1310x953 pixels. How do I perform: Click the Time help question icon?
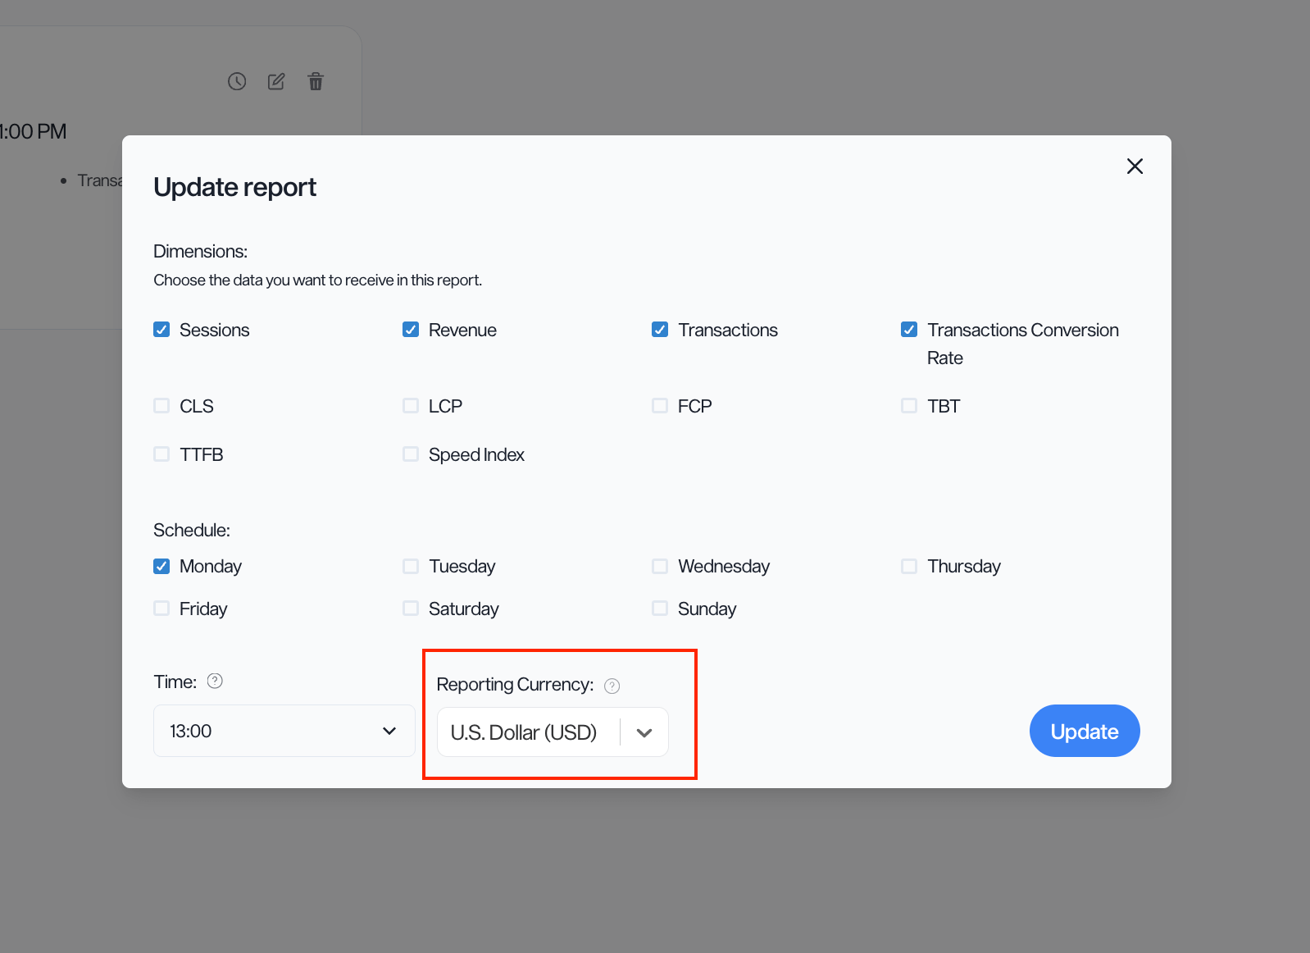pyautogui.click(x=215, y=681)
